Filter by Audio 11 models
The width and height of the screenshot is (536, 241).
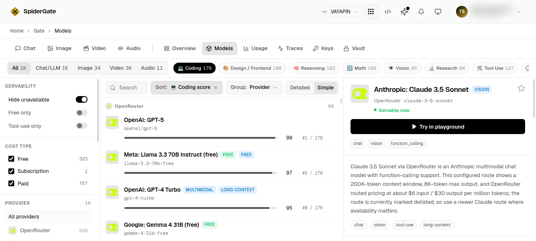[152, 68]
